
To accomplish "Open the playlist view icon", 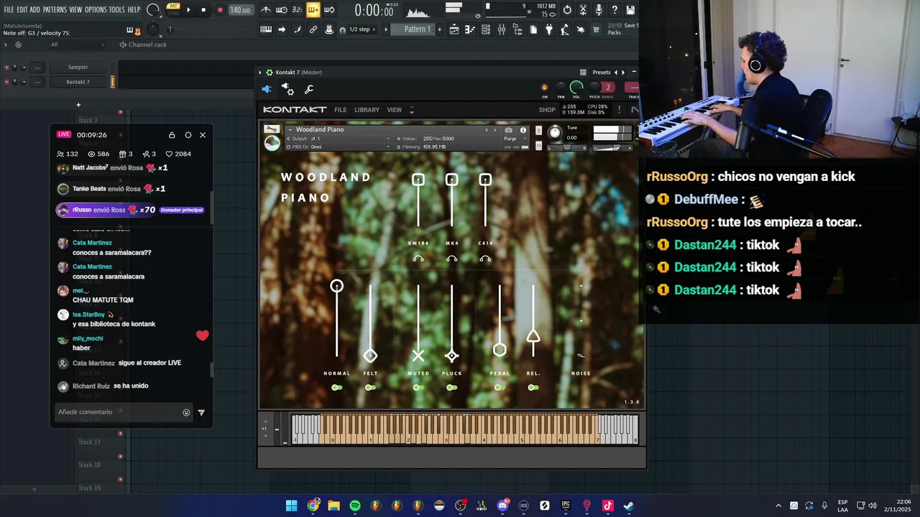I will 454,29.
